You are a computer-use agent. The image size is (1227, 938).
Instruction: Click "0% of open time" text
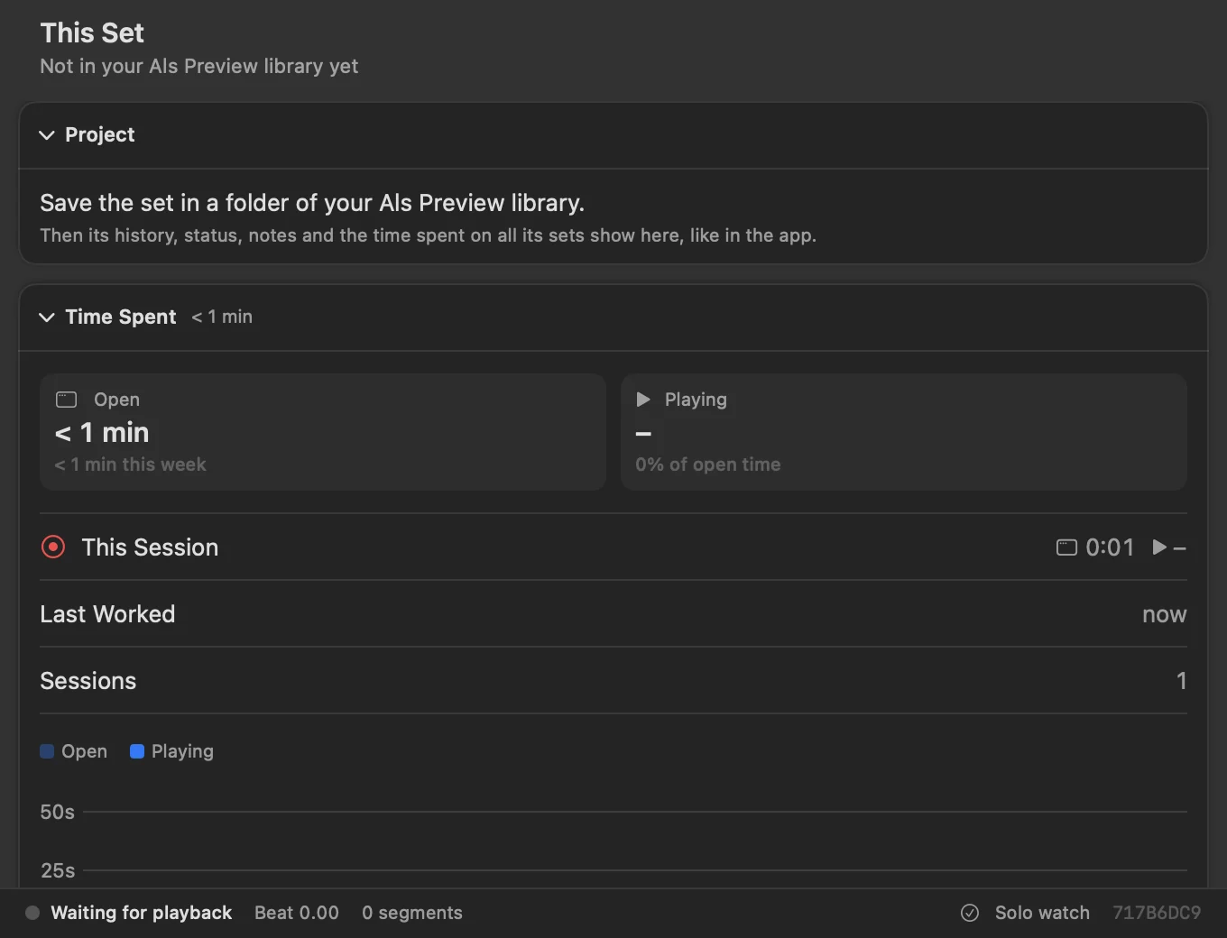click(708, 464)
